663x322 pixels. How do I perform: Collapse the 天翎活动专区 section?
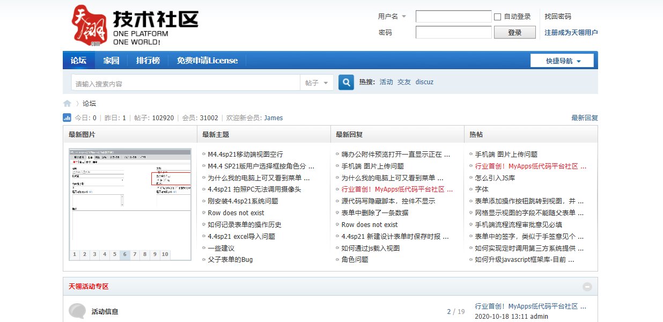pyautogui.click(x=587, y=287)
